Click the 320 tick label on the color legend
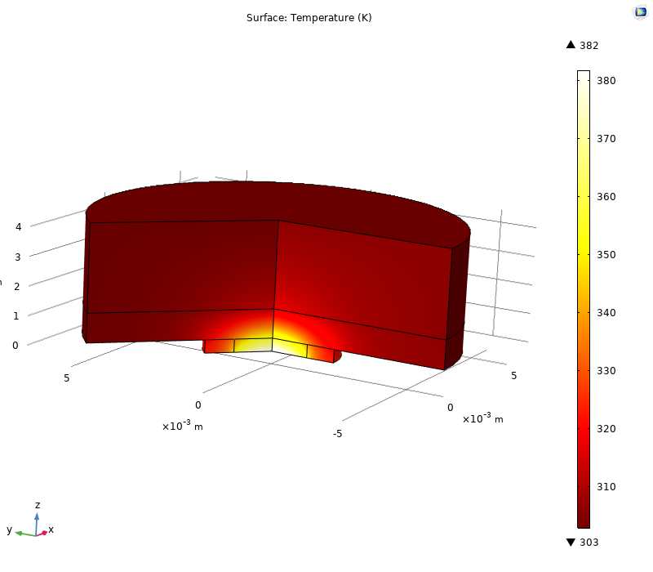 (x=606, y=428)
